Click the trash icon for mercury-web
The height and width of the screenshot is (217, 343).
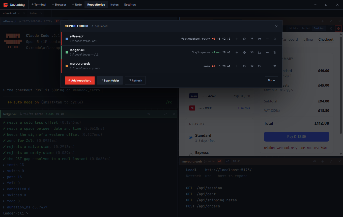275,66
